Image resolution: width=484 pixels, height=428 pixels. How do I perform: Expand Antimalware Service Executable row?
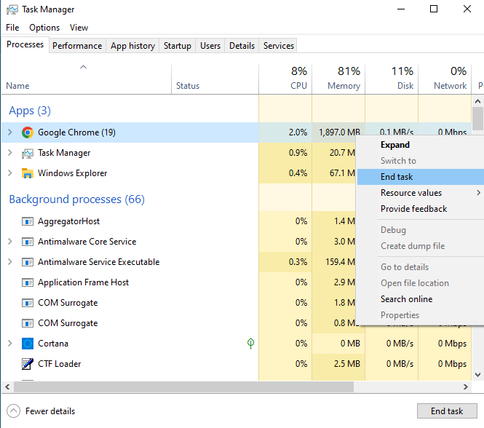pos(10,262)
